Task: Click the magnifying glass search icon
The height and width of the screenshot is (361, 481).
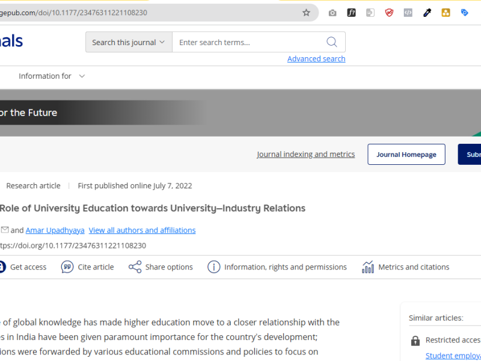Action: tap(332, 42)
